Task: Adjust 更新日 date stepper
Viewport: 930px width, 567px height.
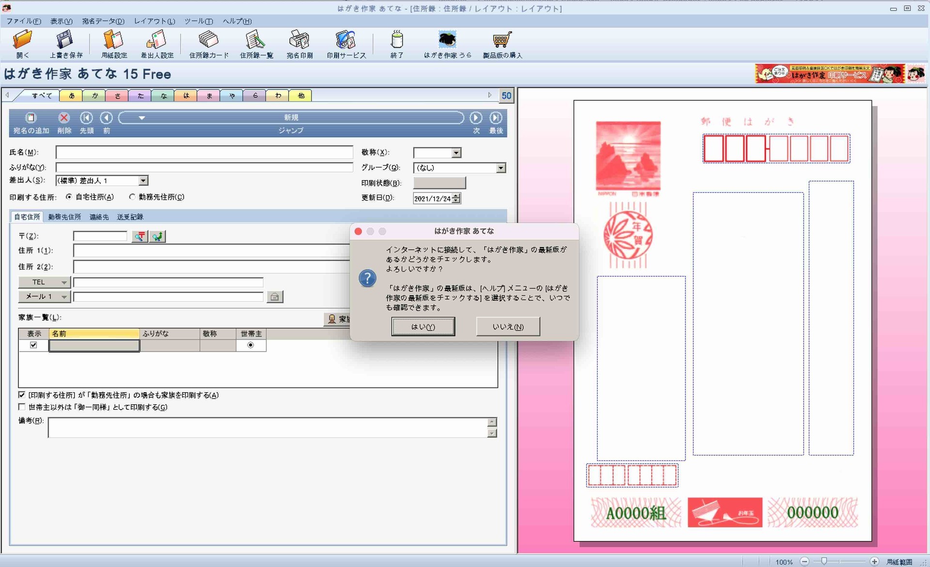Action: point(456,199)
